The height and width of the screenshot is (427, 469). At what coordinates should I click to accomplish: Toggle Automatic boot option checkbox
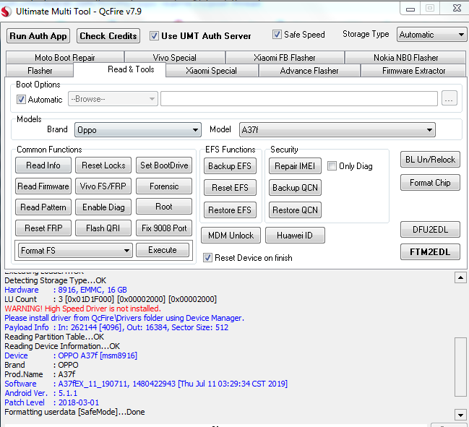point(21,99)
